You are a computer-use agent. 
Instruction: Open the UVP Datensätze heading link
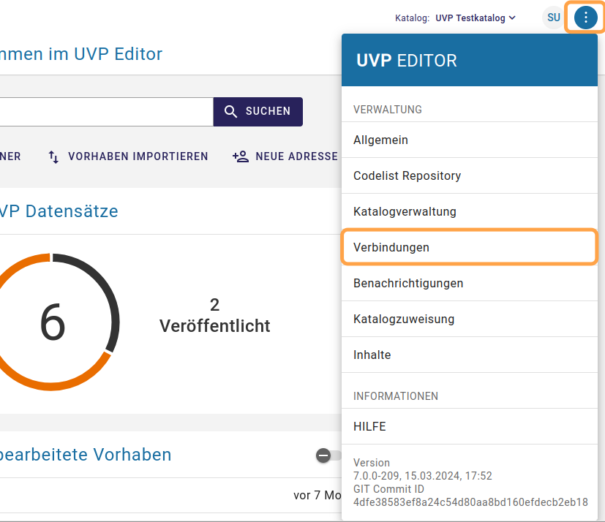coord(59,211)
